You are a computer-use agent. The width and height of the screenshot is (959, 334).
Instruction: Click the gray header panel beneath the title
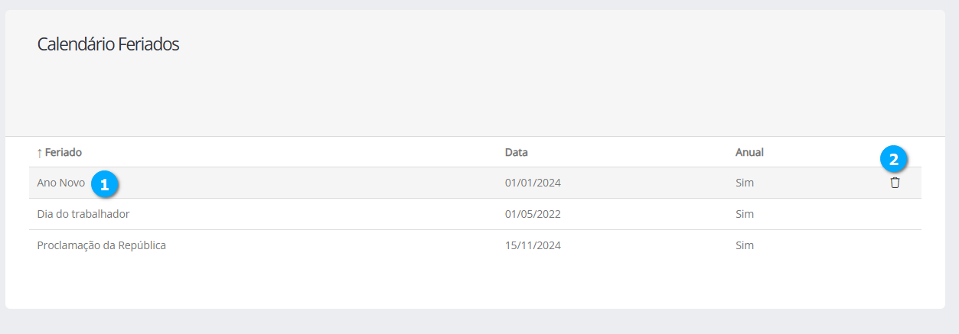click(x=475, y=99)
